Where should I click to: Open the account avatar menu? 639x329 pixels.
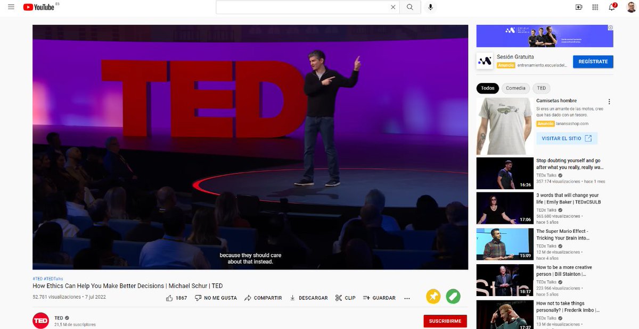point(631,7)
